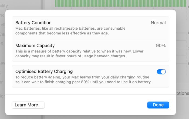Click the dimmed sidebar item ending in 'ion'
This screenshot has height=119, width=189.
pos(2,96)
